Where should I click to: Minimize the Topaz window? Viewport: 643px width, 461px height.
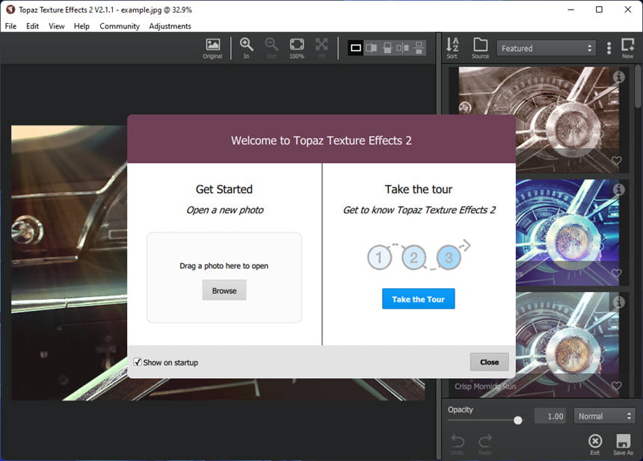pyautogui.click(x=570, y=10)
